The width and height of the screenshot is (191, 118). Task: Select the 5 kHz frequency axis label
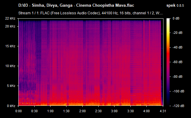11,86
